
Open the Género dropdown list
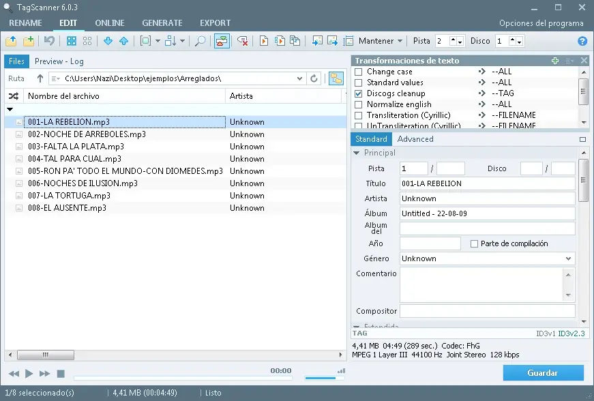pos(568,258)
